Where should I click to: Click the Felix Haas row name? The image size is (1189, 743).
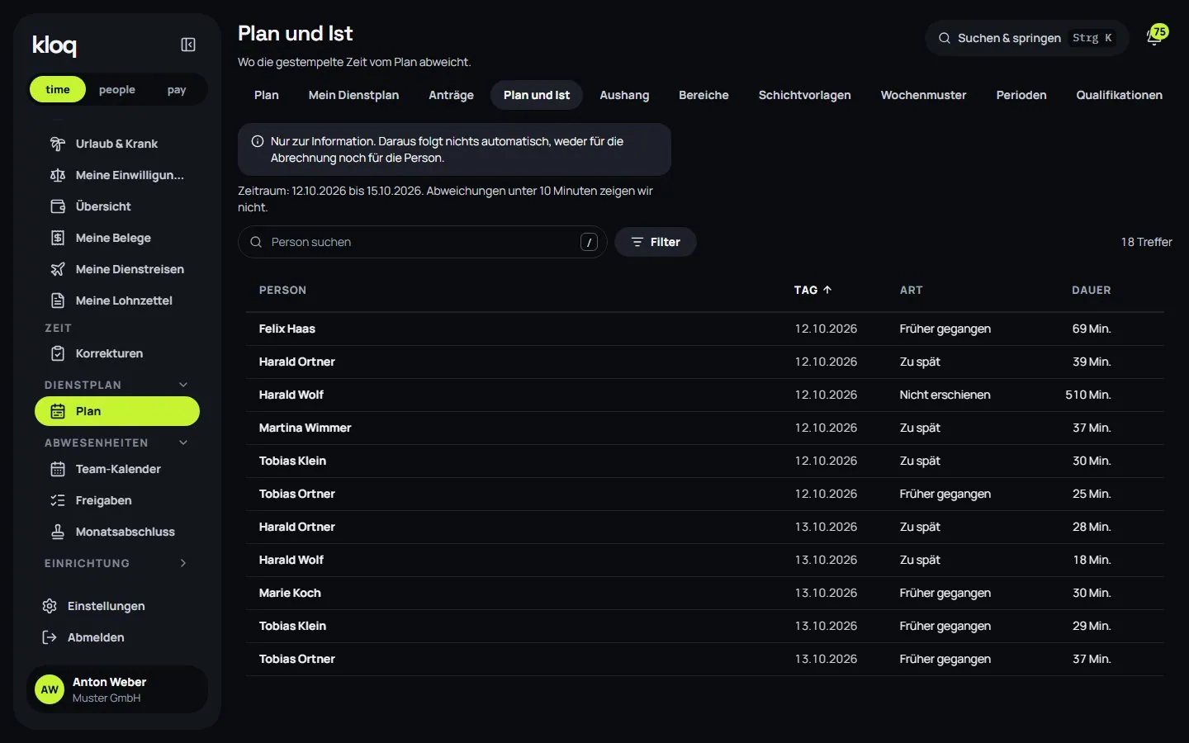pyautogui.click(x=287, y=329)
